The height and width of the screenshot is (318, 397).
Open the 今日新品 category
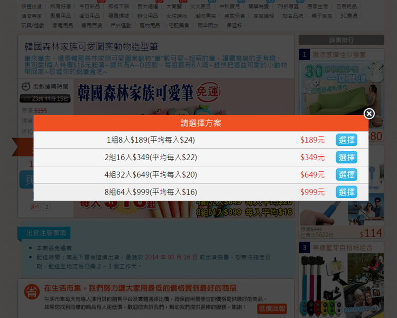point(90,6)
